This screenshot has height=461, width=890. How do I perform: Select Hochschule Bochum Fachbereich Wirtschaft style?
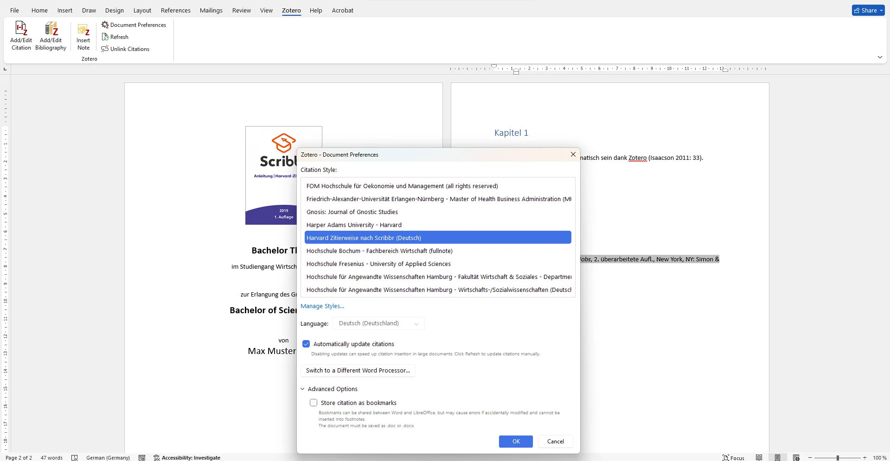tap(438, 251)
